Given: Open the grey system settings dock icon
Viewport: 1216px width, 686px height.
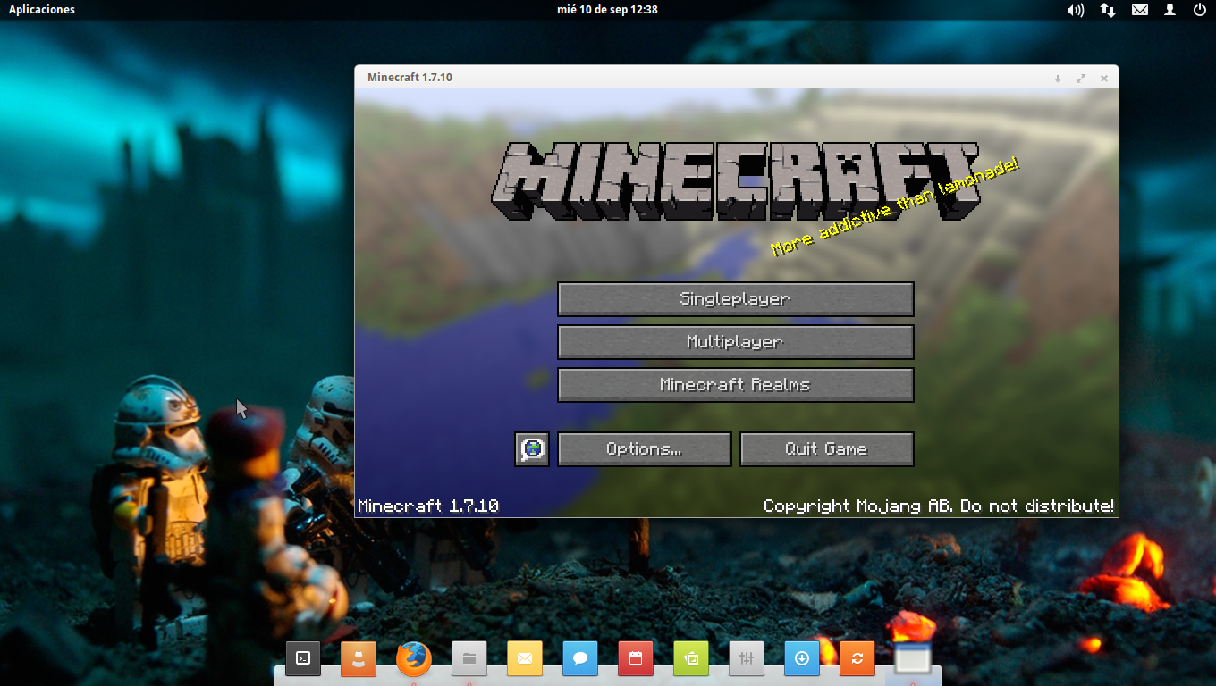Looking at the screenshot, I should pyautogui.click(x=747, y=659).
